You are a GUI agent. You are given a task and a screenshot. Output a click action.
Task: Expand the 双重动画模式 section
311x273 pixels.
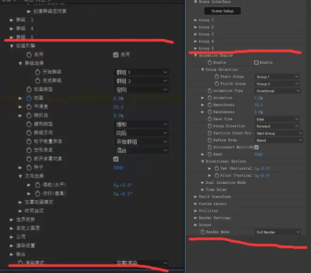20,202
